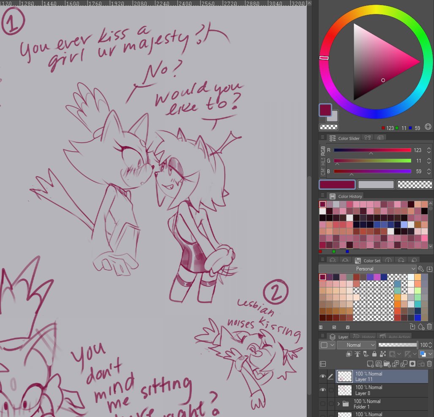Expand Folder 1 with chevron
Image resolution: width=434 pixels, height=417 pixels.
[x=338, y=404]
